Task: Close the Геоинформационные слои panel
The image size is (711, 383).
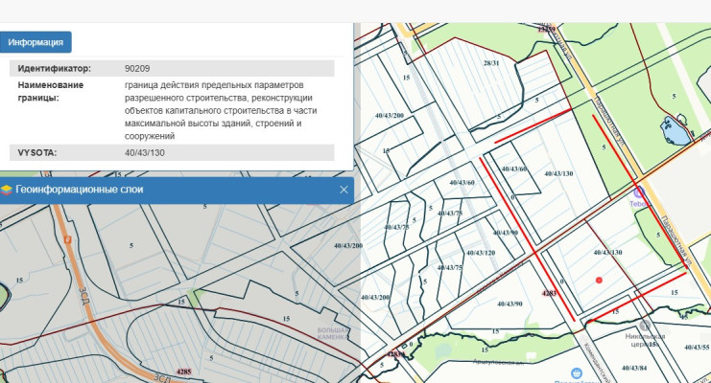Action: tap(344, 190)
